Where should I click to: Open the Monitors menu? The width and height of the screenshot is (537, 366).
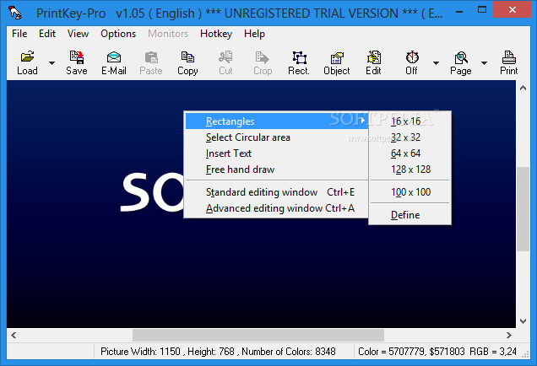point(168,34)
